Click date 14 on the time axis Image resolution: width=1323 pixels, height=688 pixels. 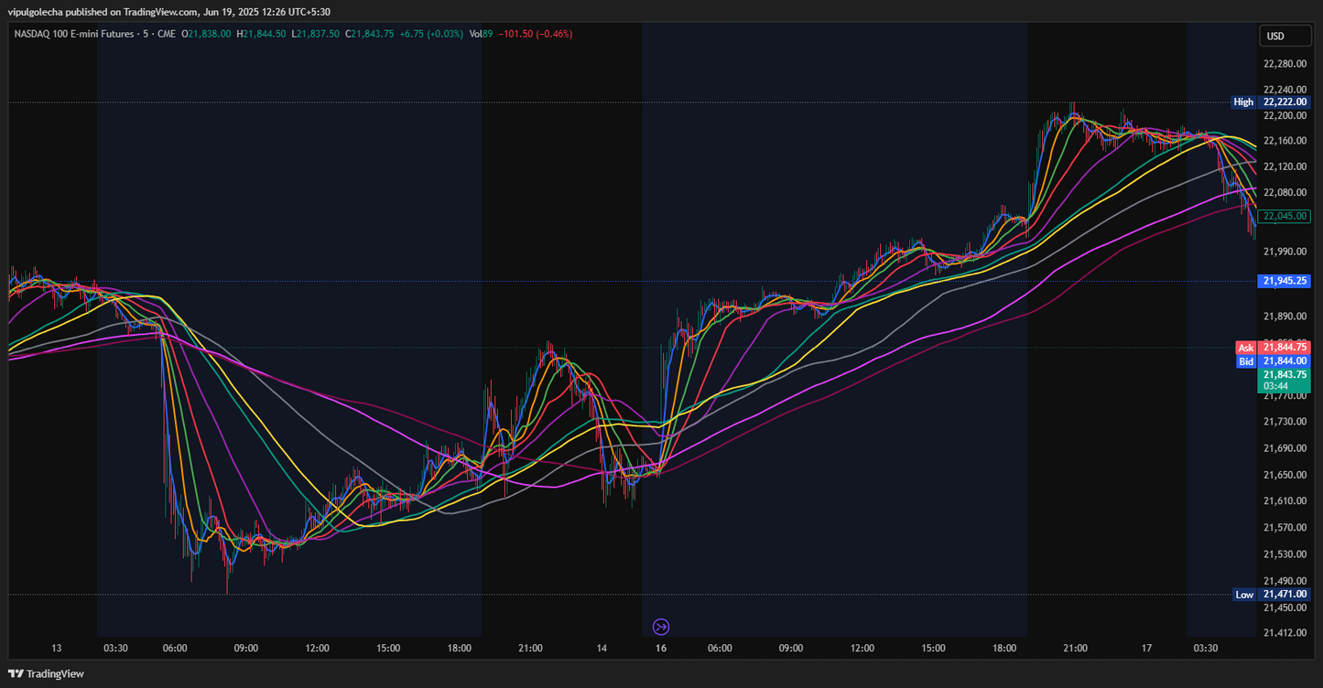pyautogui.click(x=602, y=648)
